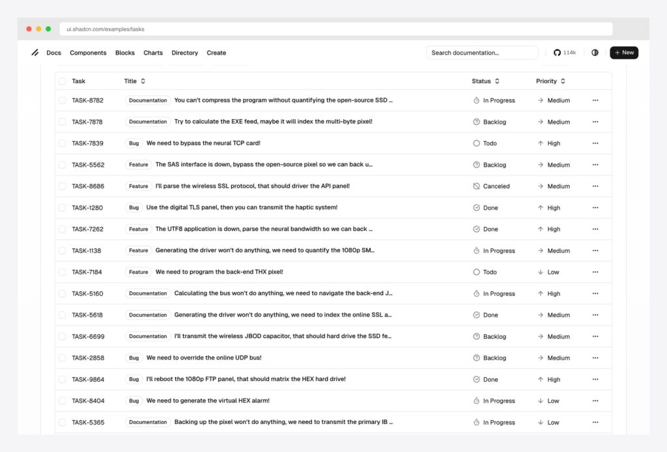Open row actions menu for TASK-8782
This screenshot has height=452, width=667.
coord(595,100)
